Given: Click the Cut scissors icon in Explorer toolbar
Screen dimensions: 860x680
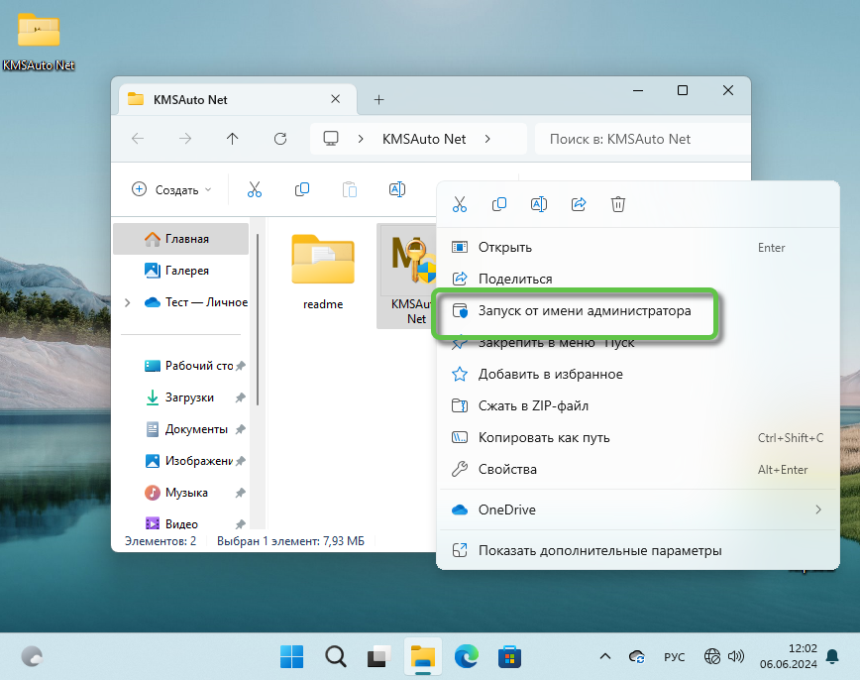Looking at the screenshot, I should (255, 189).
